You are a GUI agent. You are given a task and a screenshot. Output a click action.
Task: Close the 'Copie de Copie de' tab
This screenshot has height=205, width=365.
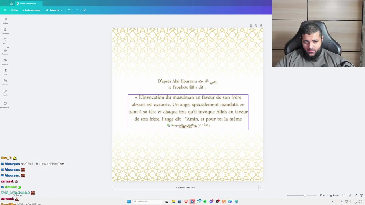coord(40,3)
